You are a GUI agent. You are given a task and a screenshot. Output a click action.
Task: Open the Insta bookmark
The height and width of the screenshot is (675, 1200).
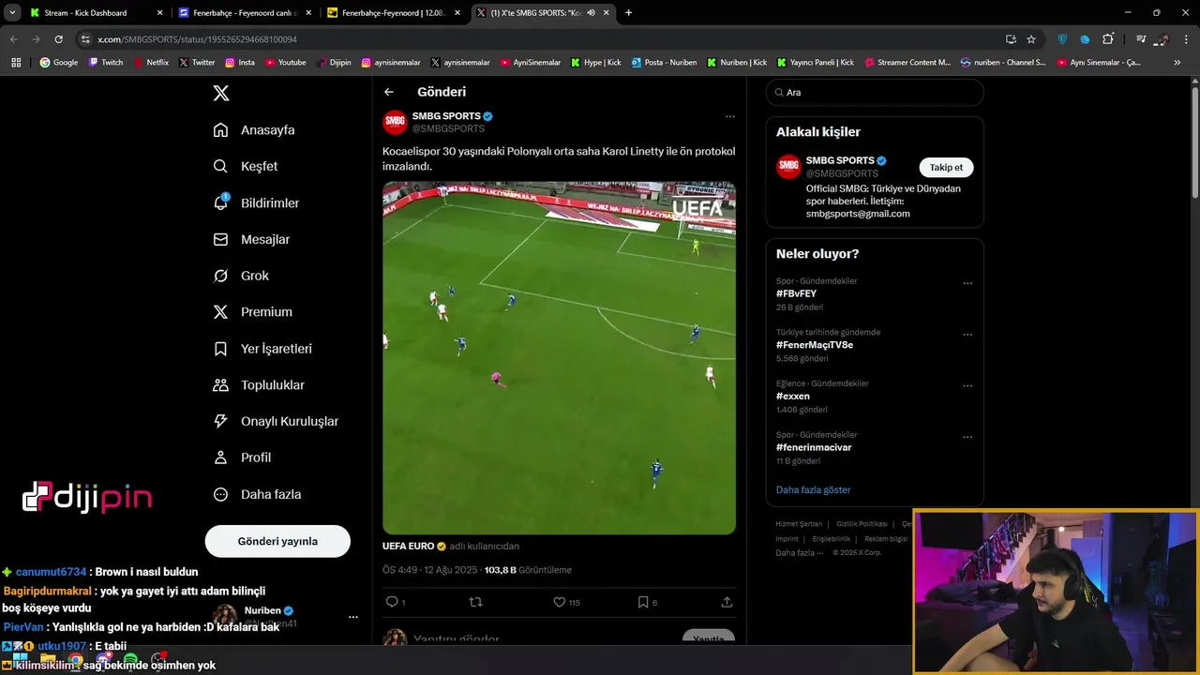(x=240, y=62)
